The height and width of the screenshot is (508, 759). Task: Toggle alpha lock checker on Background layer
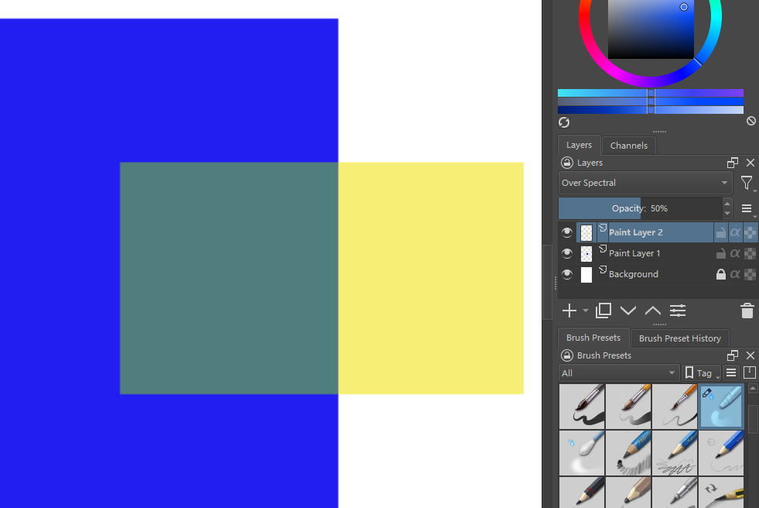tap(750, 274)
